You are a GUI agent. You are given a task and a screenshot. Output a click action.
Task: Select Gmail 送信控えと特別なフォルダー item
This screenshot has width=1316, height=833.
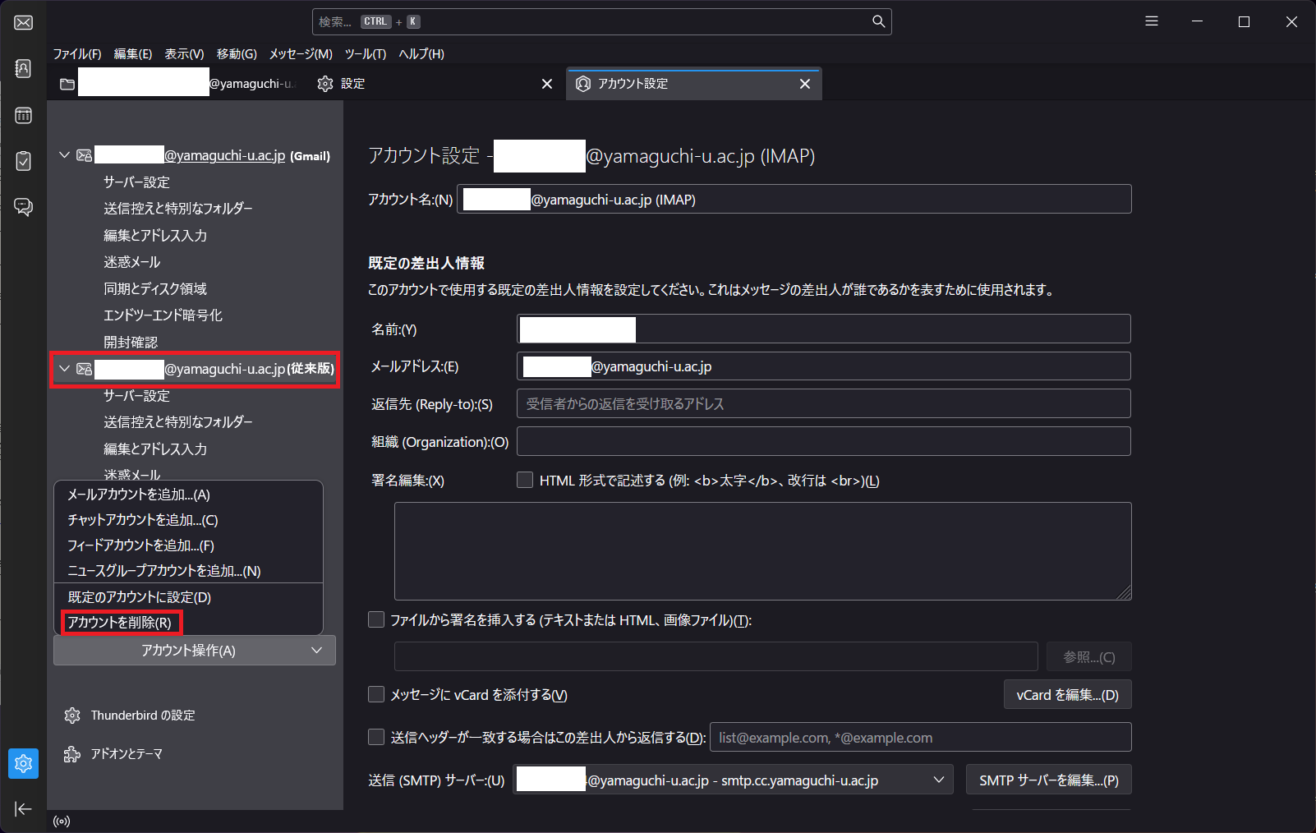(x=178, y=209)
